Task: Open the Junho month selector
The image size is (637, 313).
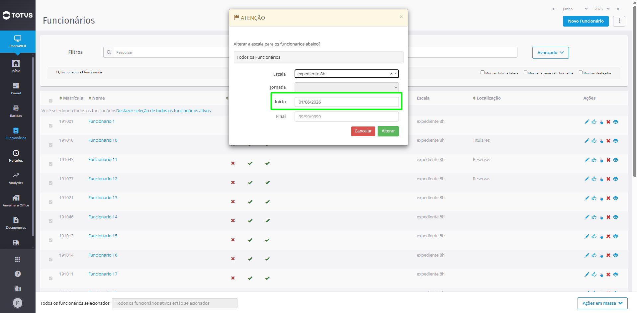Action: point(575,9)
